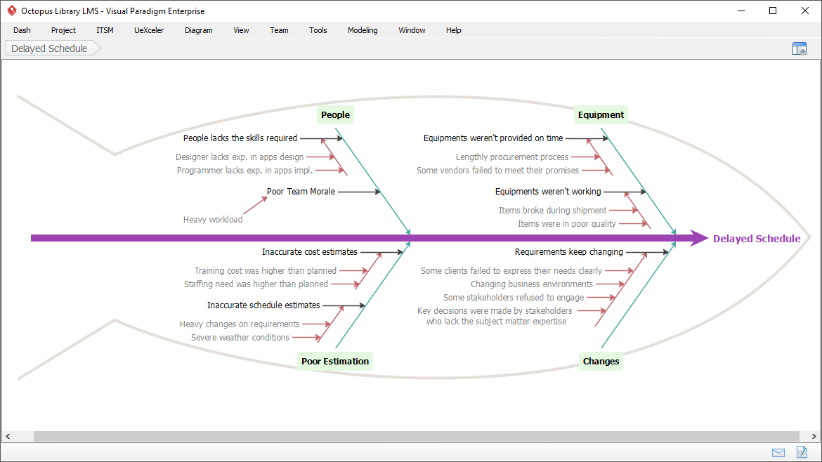Click the message envelope icon in status bar
Screen dimensions: 822x462
[x=778, y=452]
